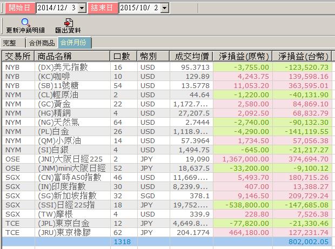Select the (KC)咖啡 row
Image resolution: width=335 pixels, height=249 pixels.
(167, 77)
